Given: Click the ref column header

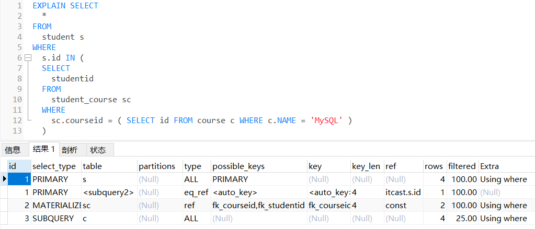Looking at the screenshot, I should pyautogui.click(x=403, y=166).
